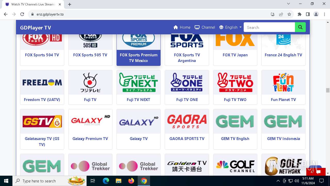Select the Galaxy Premium HD logo thumbnail
The image size is (330, 186).
(90, 121)
